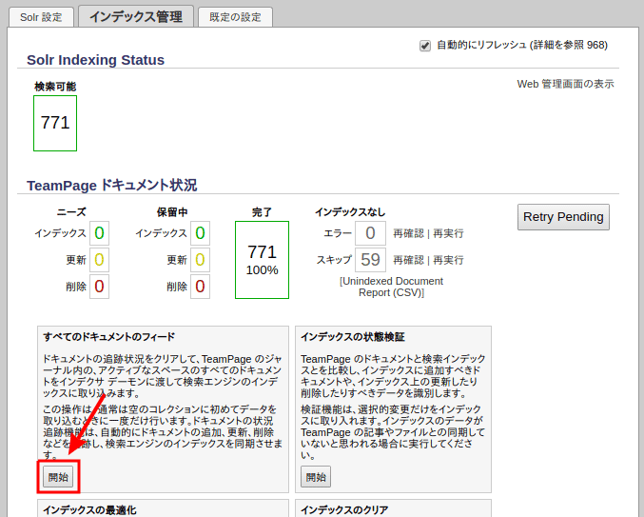Click the 完了 box showing 771 100%
644x517 pixels.
tap(262, 259)
